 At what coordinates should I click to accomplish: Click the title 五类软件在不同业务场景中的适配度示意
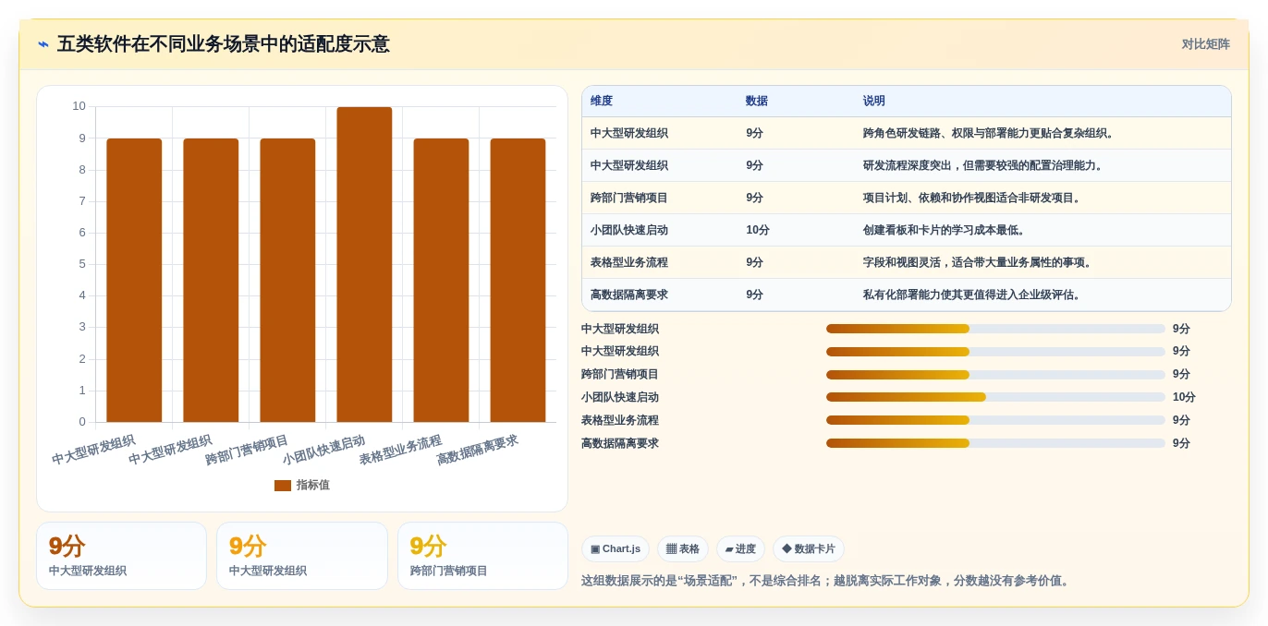tap(224, 44)
